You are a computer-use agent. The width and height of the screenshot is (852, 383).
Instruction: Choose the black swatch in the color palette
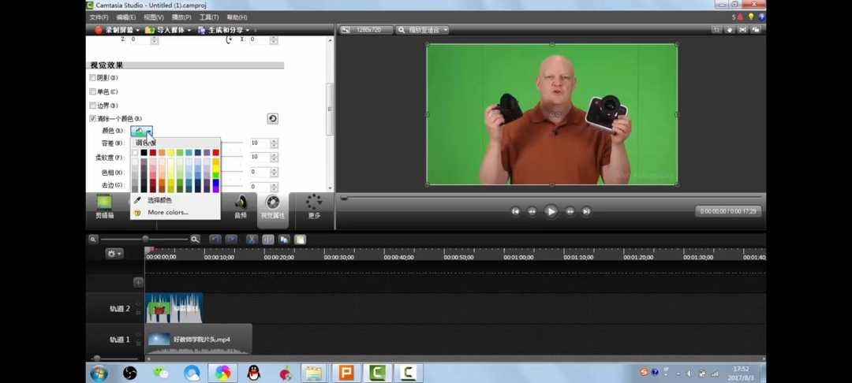[x=144, y=153]
